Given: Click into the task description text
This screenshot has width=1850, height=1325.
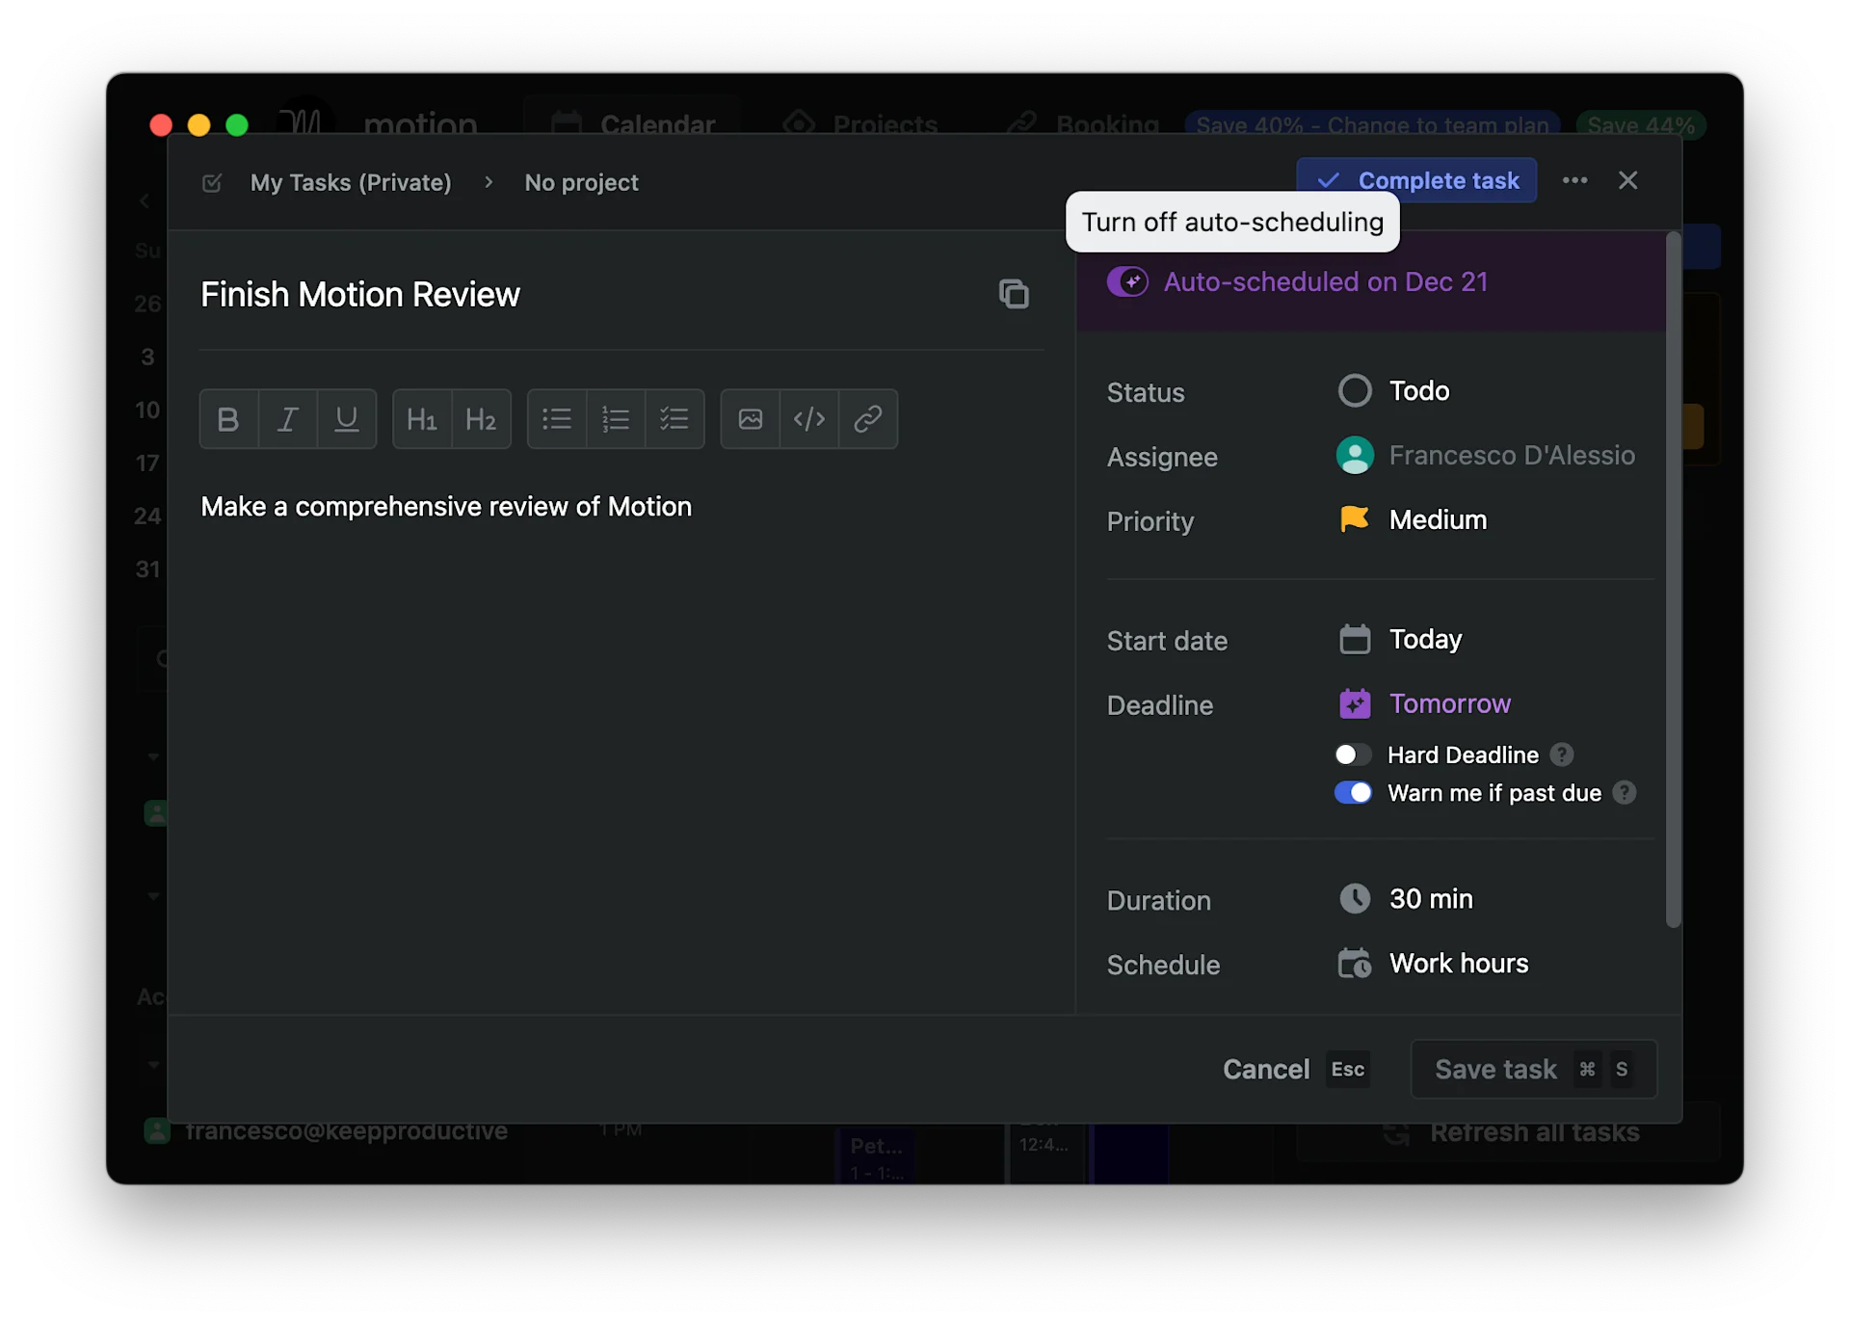Looking at the screenshot, I should pyautogui.click(x=446, y=506).
